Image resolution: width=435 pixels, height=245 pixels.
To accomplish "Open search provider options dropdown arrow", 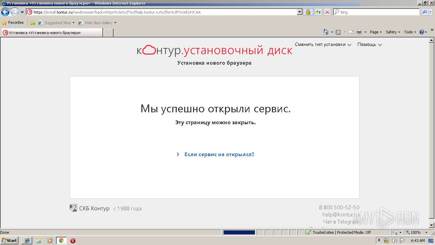I will [x=431, y=12].
